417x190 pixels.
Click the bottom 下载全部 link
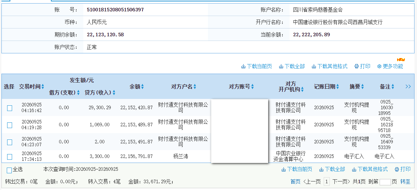[332, 169]
